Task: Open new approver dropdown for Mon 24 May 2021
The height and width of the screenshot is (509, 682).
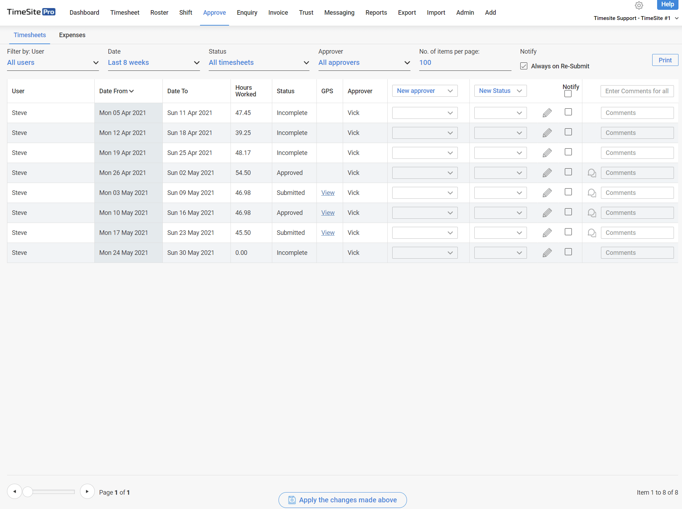Action: (425, 253)
